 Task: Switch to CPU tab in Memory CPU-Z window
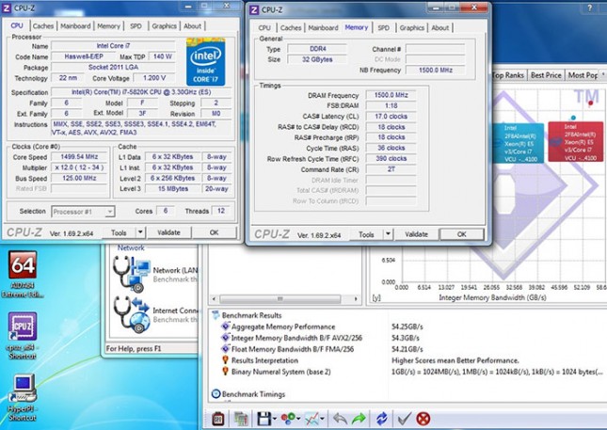point(264,27)
